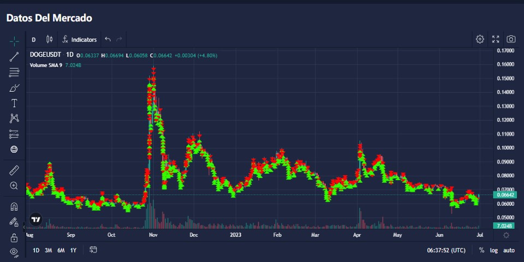Take a chart snapshot with camera icon
The height and width of the screenshot is (262, 524).
[x=511, y=39]
